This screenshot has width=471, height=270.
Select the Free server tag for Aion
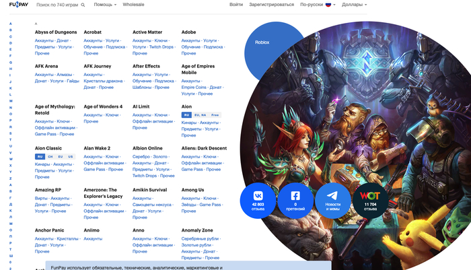[x=215, y=115]
